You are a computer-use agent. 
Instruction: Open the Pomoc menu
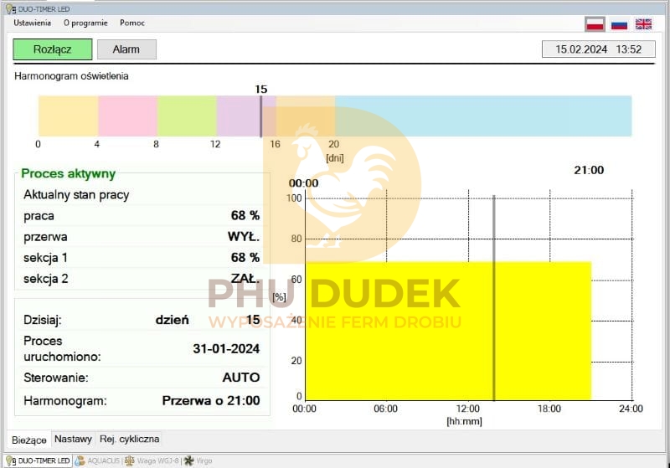[x=132, y=23]
